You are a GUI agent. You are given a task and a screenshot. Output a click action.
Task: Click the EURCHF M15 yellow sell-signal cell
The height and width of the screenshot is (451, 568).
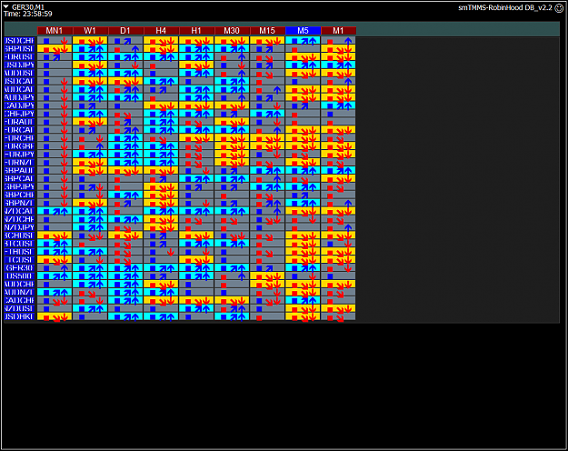tap(268, 138)
